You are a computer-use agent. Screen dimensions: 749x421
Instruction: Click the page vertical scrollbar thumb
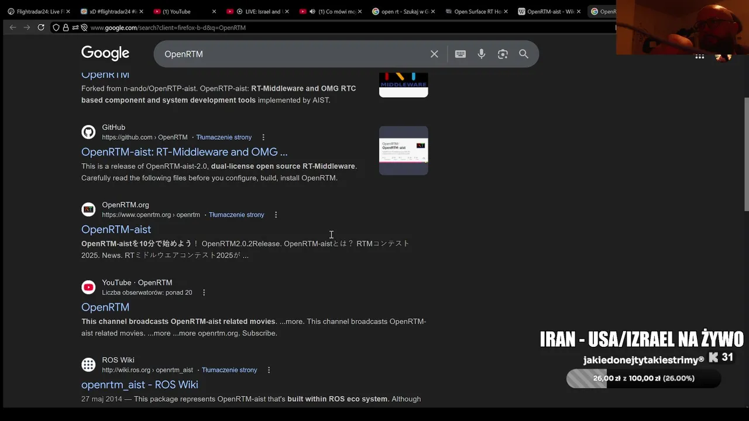(x=745, y=154)
